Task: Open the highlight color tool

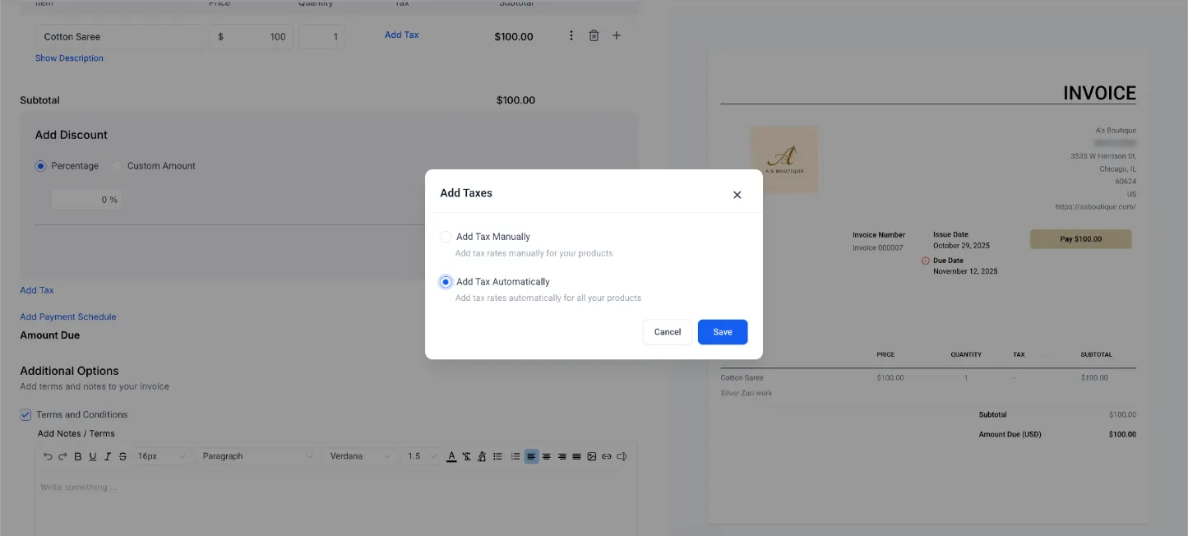Action: pos(482,456)
